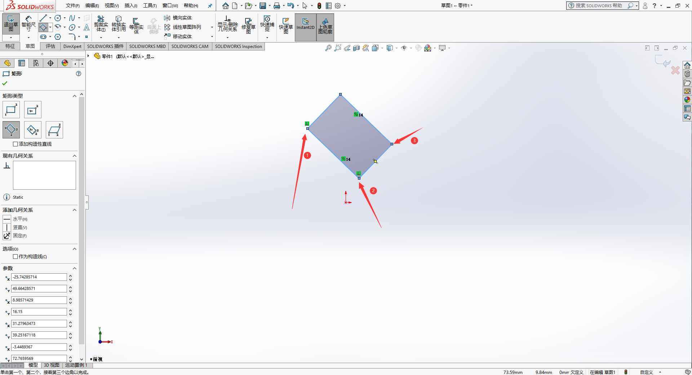
Task: Expand the 零件1 flyout tree arrow
Action: pyautogui.click(x=88, y=56)
